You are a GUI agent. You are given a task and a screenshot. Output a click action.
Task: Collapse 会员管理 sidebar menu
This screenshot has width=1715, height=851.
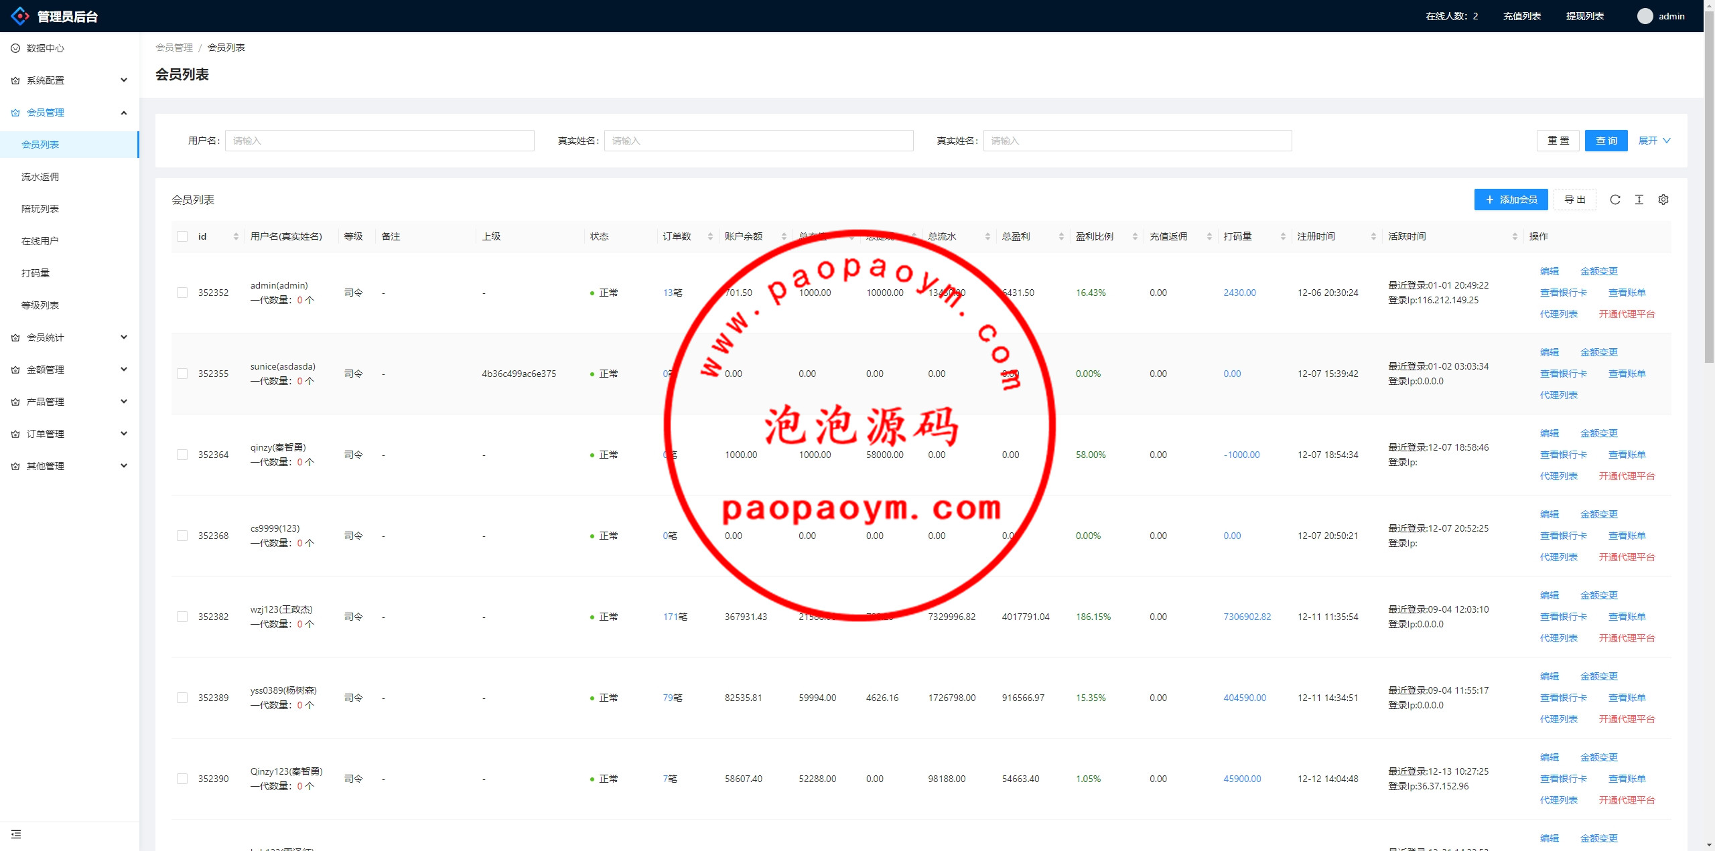click(70, 112)
